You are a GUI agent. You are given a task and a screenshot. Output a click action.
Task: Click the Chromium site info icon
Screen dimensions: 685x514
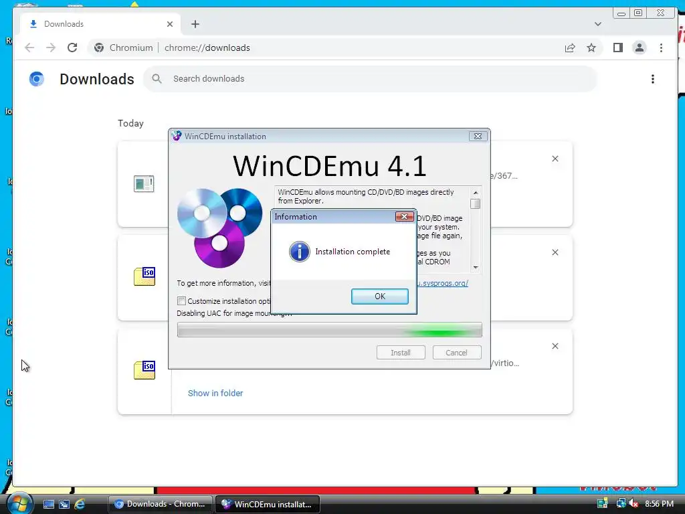point(99,48)
